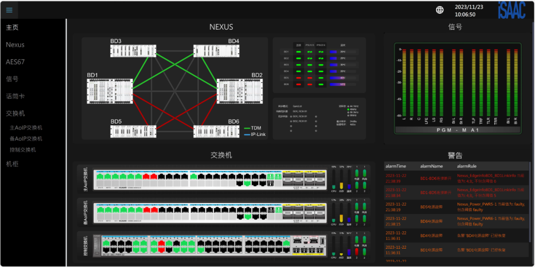Open the 主AoIP交换机 sub-item
535x267 pixels.
[26, 127]
